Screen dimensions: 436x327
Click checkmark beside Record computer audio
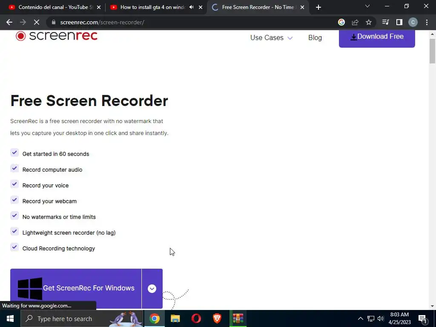(x=14, y=169)
